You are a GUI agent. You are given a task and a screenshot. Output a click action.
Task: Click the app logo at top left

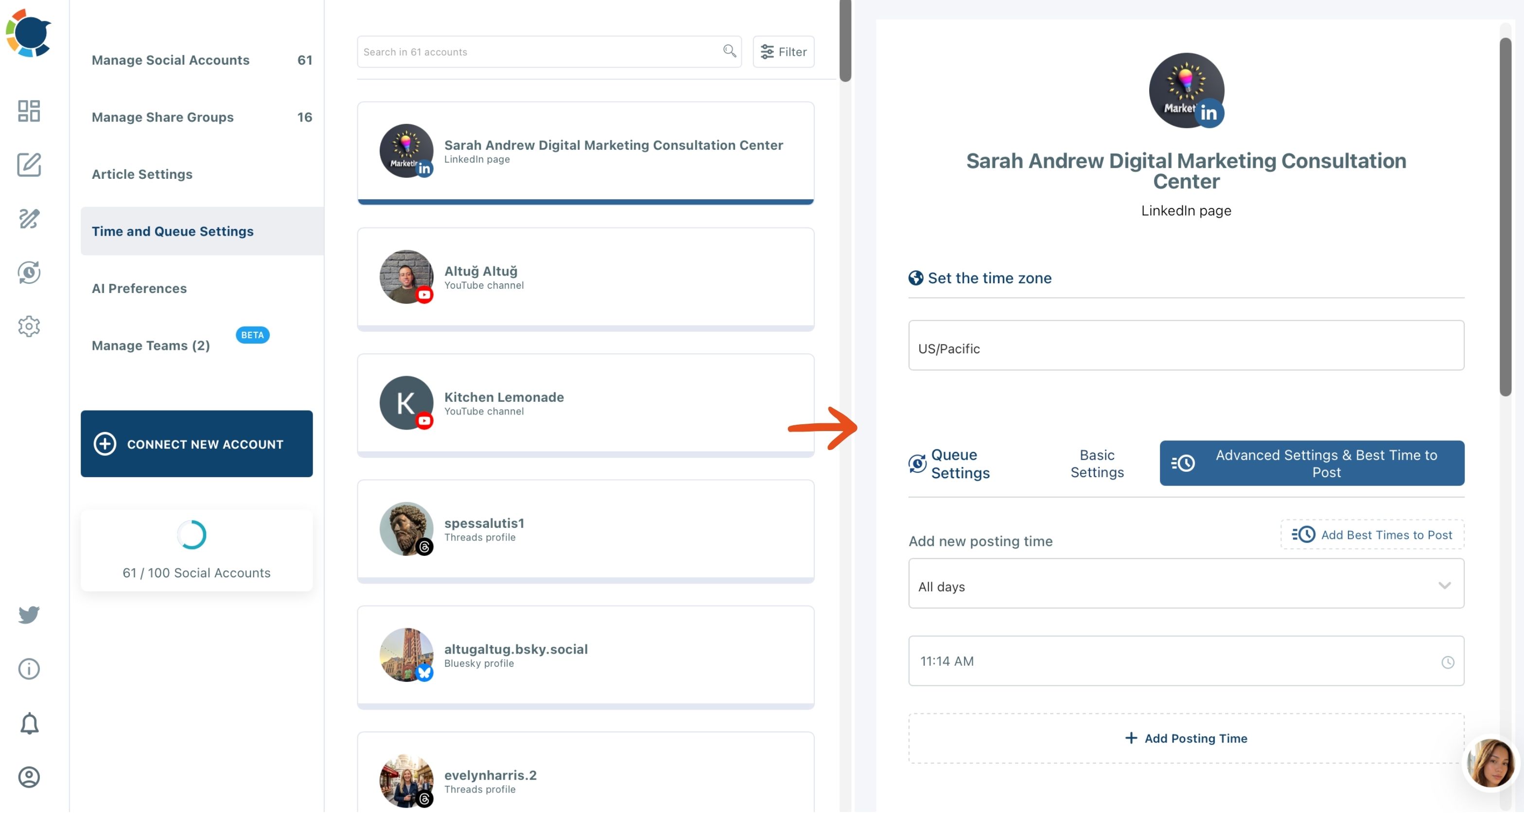28,33
